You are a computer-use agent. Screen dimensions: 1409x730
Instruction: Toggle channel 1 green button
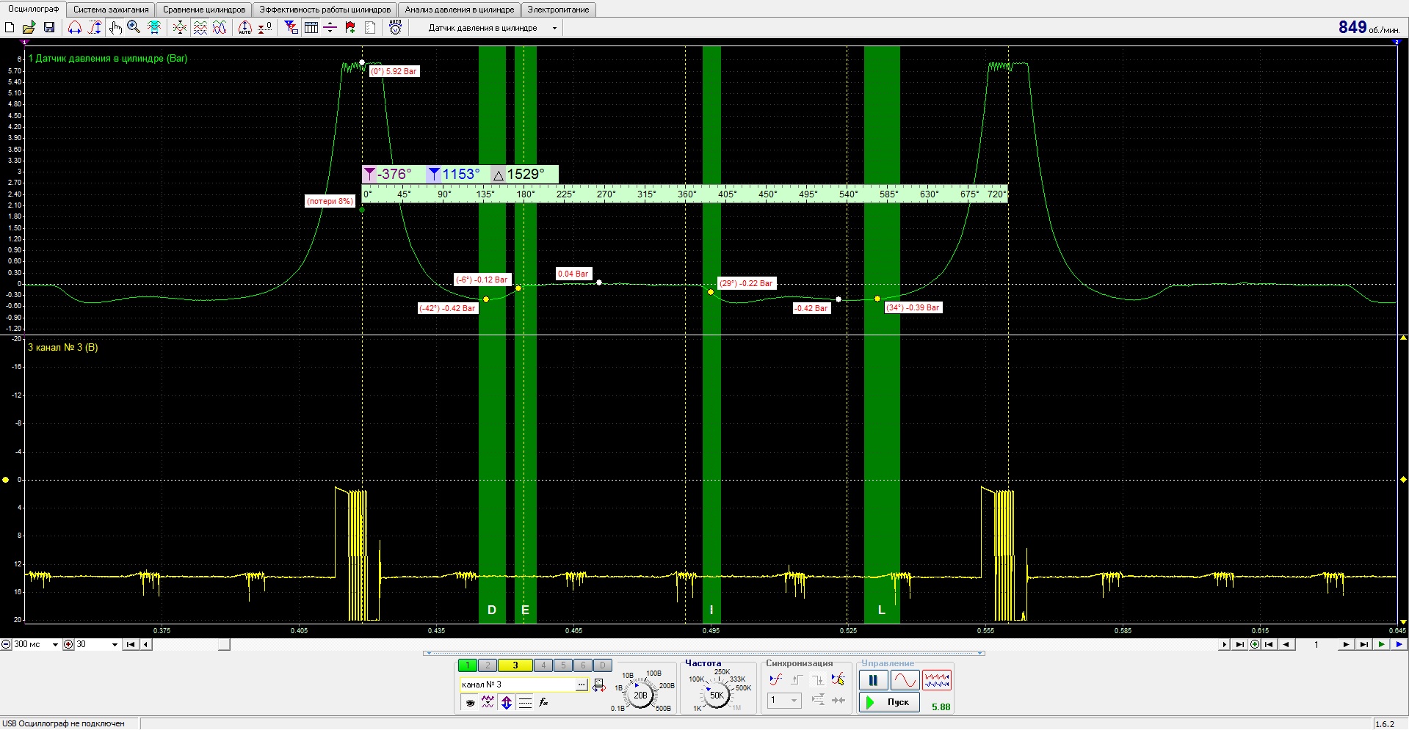467,665
